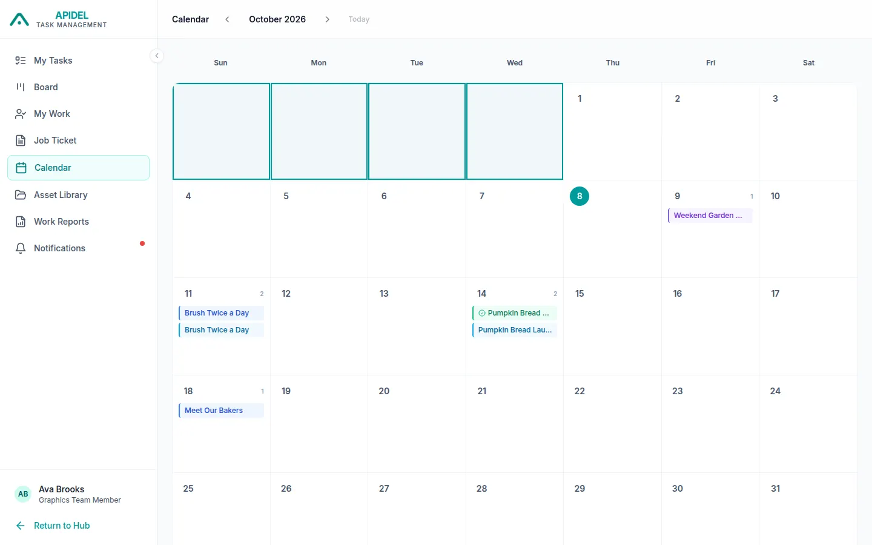Image resolution: width=872 pixels, height=545 pixels.
Task: Click Return to Hub link
Action: click(x=62, y=526)
